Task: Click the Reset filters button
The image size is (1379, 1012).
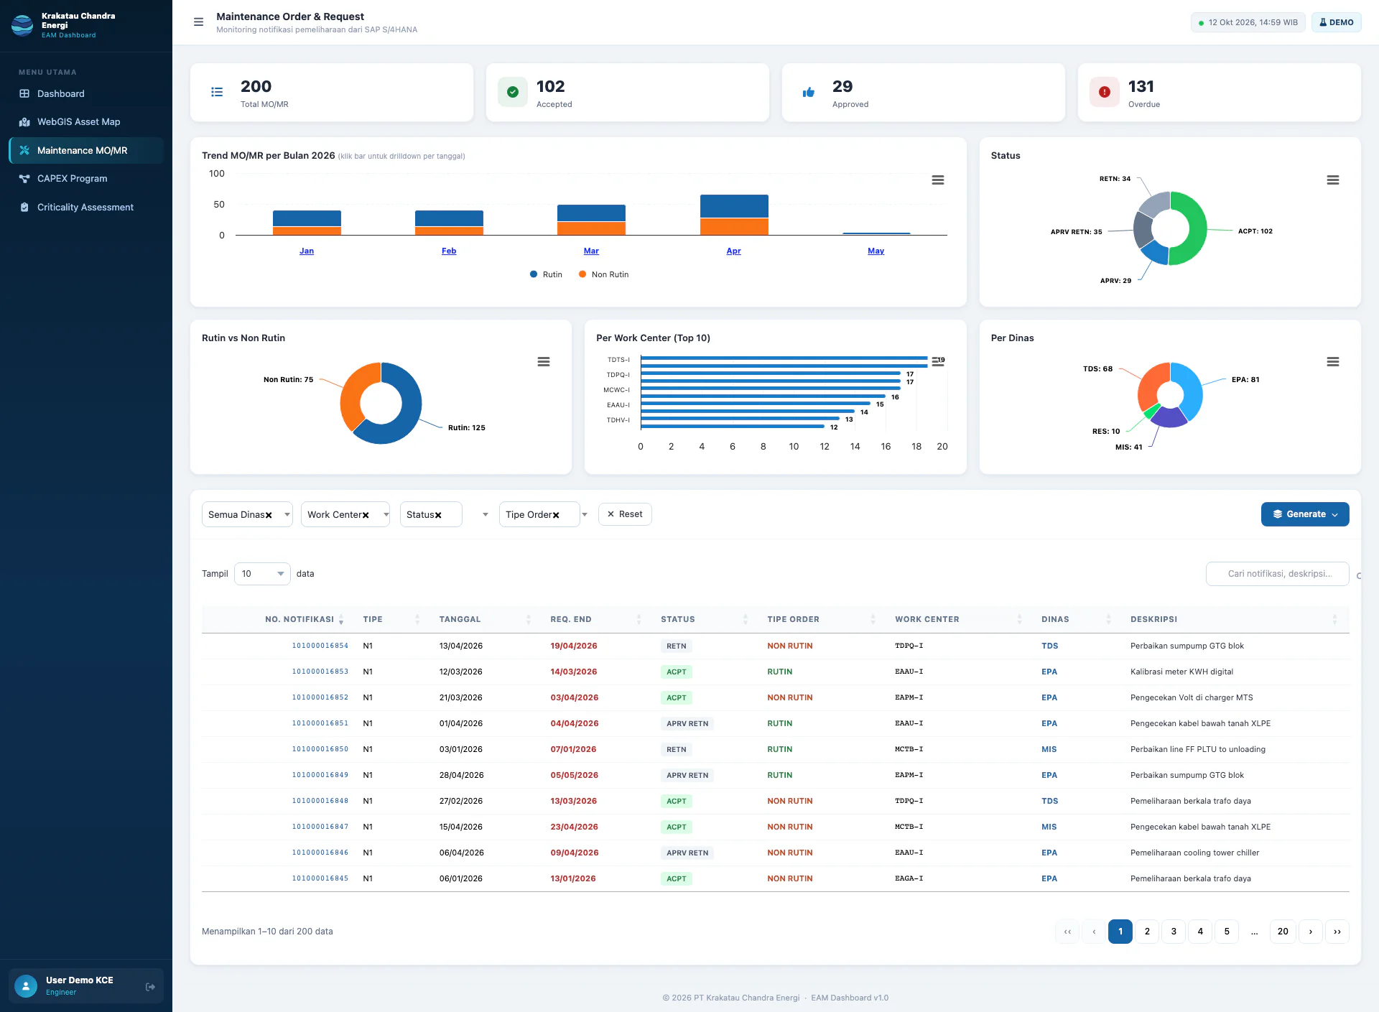Action: tap(625, 514)
